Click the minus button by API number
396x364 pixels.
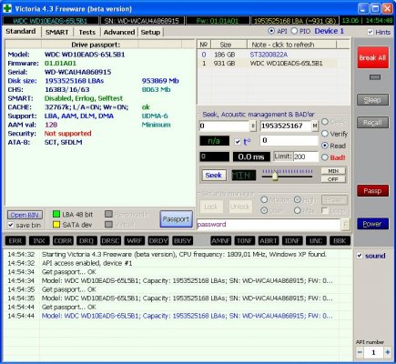point(360,352)
